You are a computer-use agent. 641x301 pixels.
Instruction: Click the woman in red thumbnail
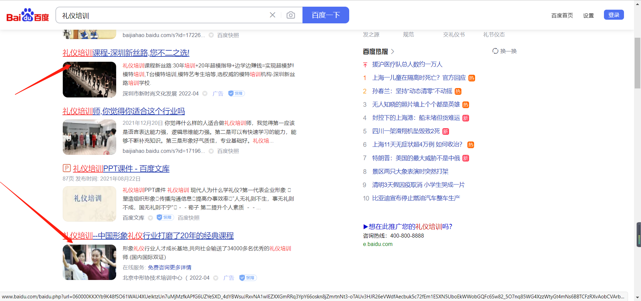coord(89,262)
